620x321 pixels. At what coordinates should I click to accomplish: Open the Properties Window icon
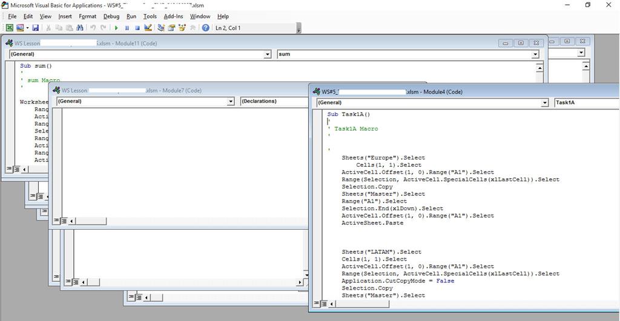171,28
